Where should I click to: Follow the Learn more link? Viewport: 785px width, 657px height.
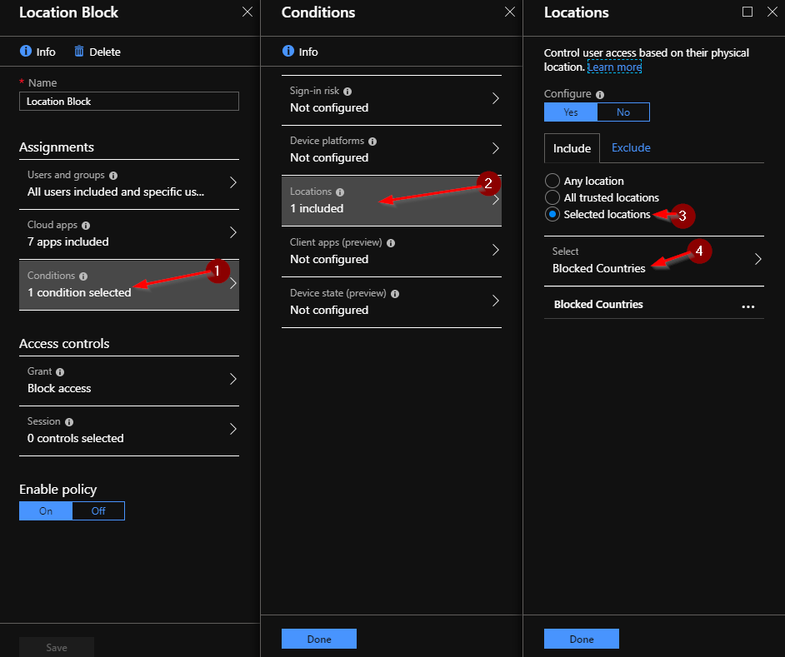tap(614, 67)
